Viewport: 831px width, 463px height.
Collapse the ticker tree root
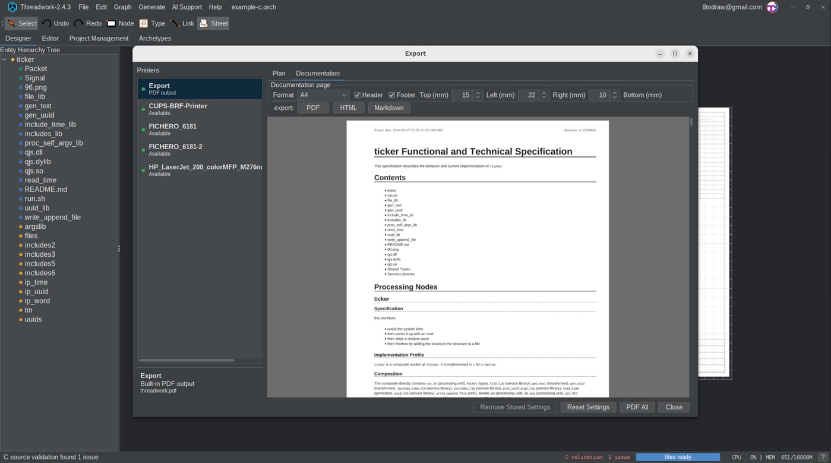5,59
